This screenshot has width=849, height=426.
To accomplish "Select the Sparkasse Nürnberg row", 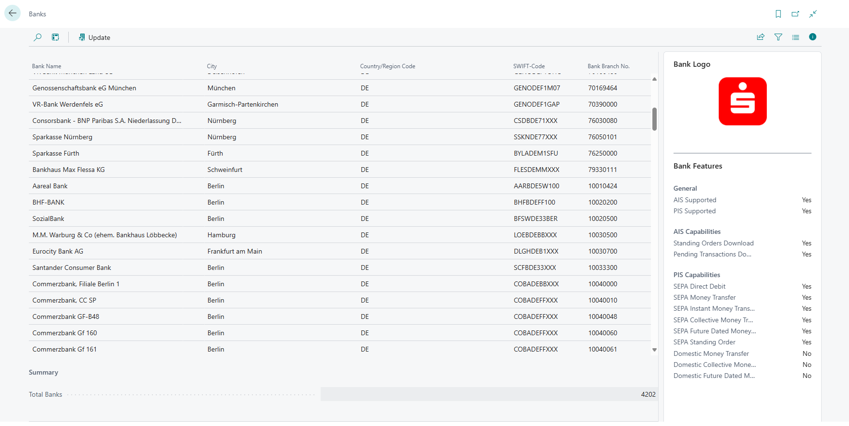I will pyautogui.click(x=62, y=137).
